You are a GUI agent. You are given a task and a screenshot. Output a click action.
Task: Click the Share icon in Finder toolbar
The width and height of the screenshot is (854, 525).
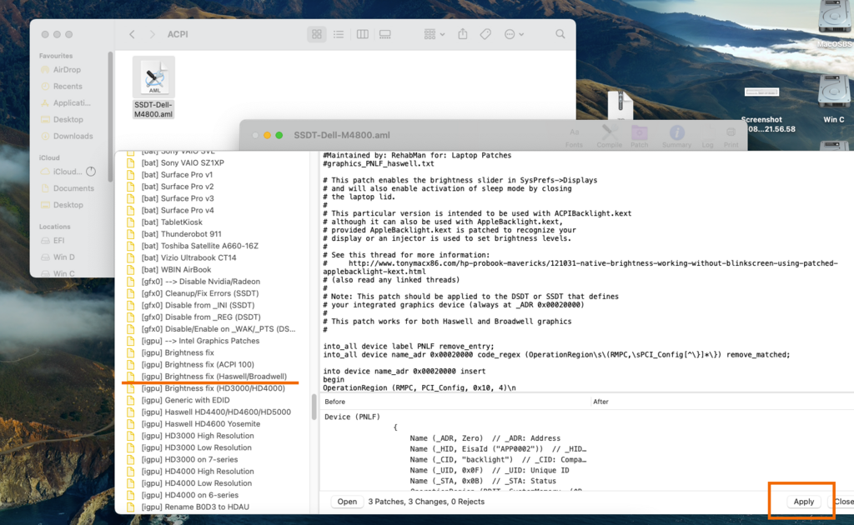pyautogui.click(x=463, y=34)
